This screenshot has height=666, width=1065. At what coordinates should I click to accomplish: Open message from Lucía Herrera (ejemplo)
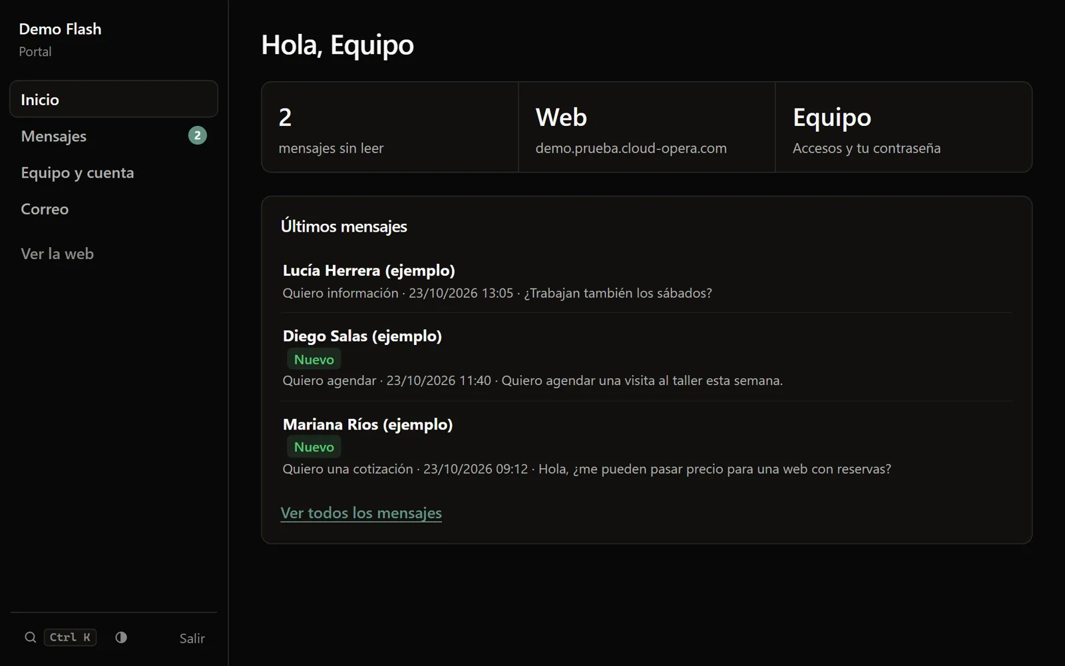646,281
